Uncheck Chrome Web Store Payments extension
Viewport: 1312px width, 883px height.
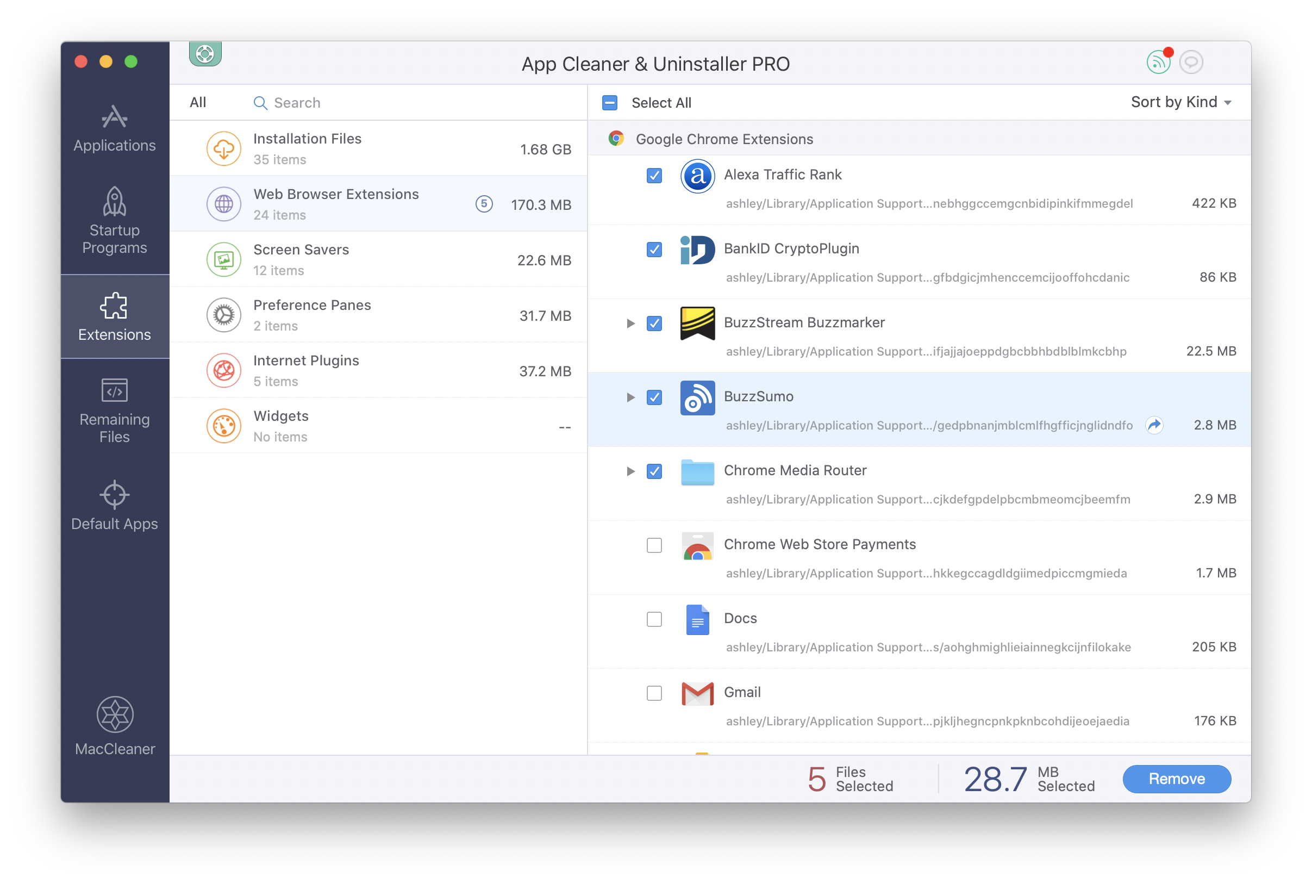click(653, 544)
